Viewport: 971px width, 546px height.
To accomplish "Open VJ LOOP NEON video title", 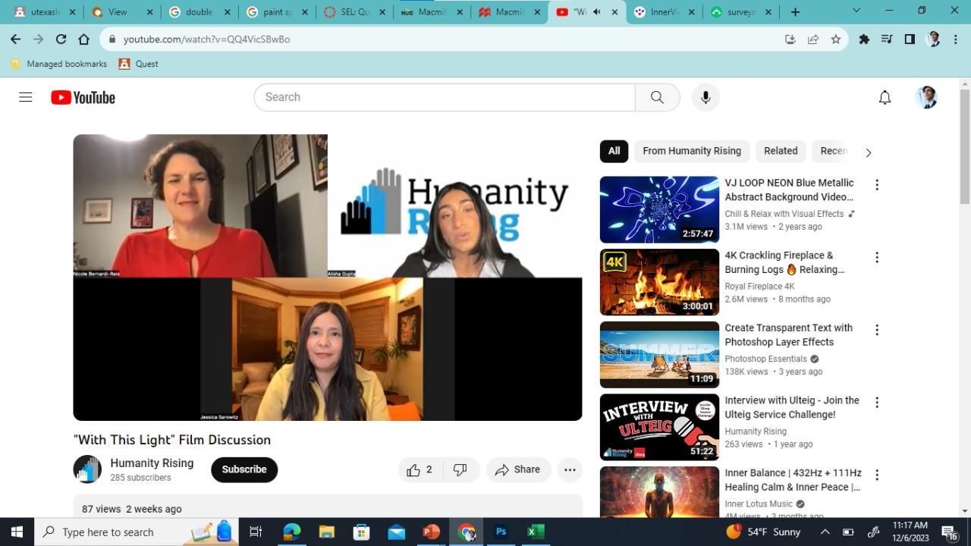I will click(789, 190).
